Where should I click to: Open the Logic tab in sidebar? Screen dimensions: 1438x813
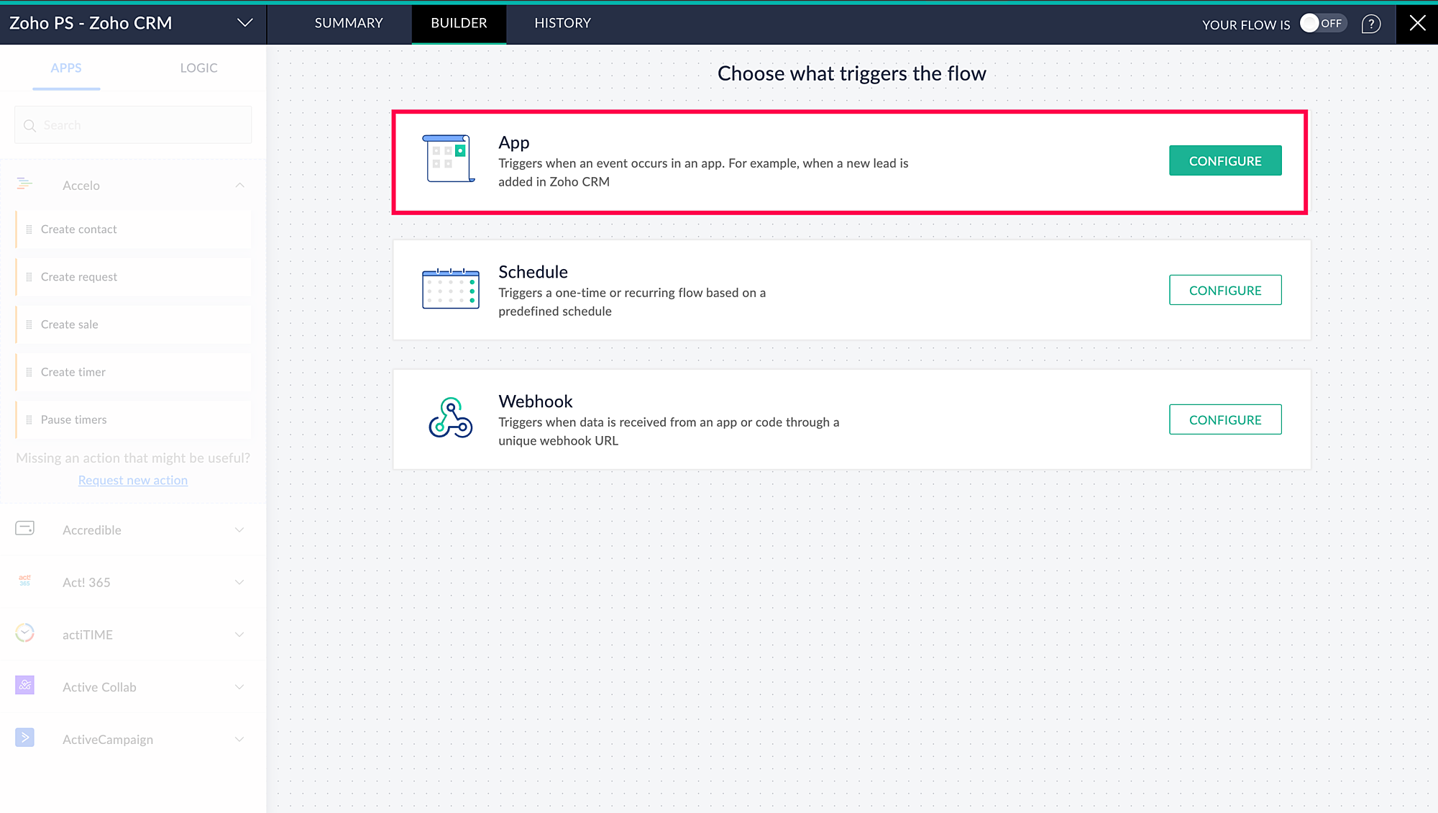[x=198, y=68]
